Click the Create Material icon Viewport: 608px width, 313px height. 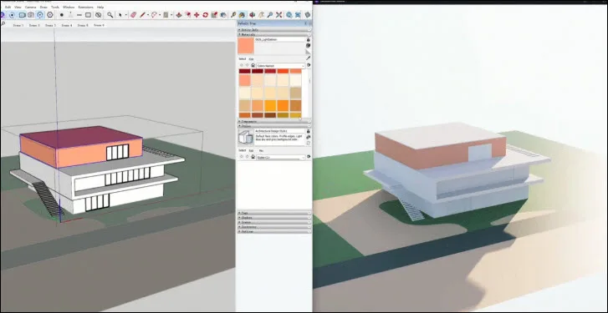[x=309, y=46]
